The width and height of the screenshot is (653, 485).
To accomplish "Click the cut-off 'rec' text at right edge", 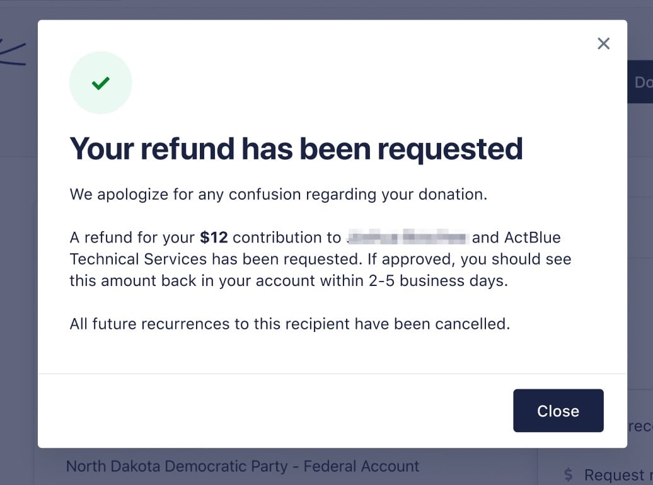I will (x=640, y=426).
